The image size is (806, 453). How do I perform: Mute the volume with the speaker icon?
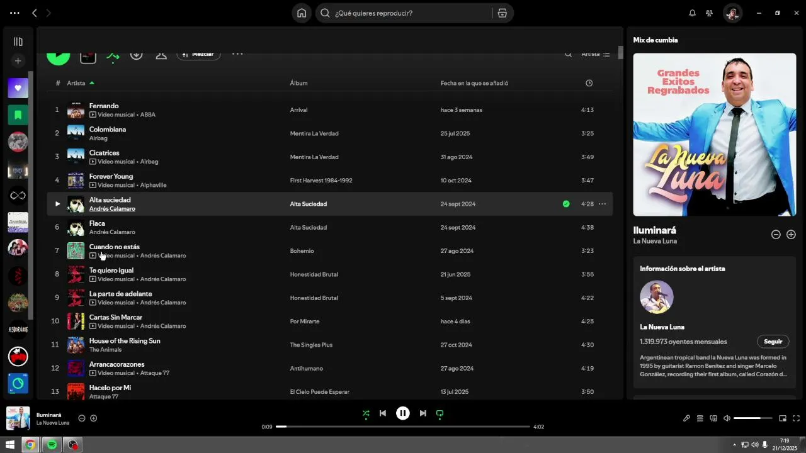pos(727,418)
